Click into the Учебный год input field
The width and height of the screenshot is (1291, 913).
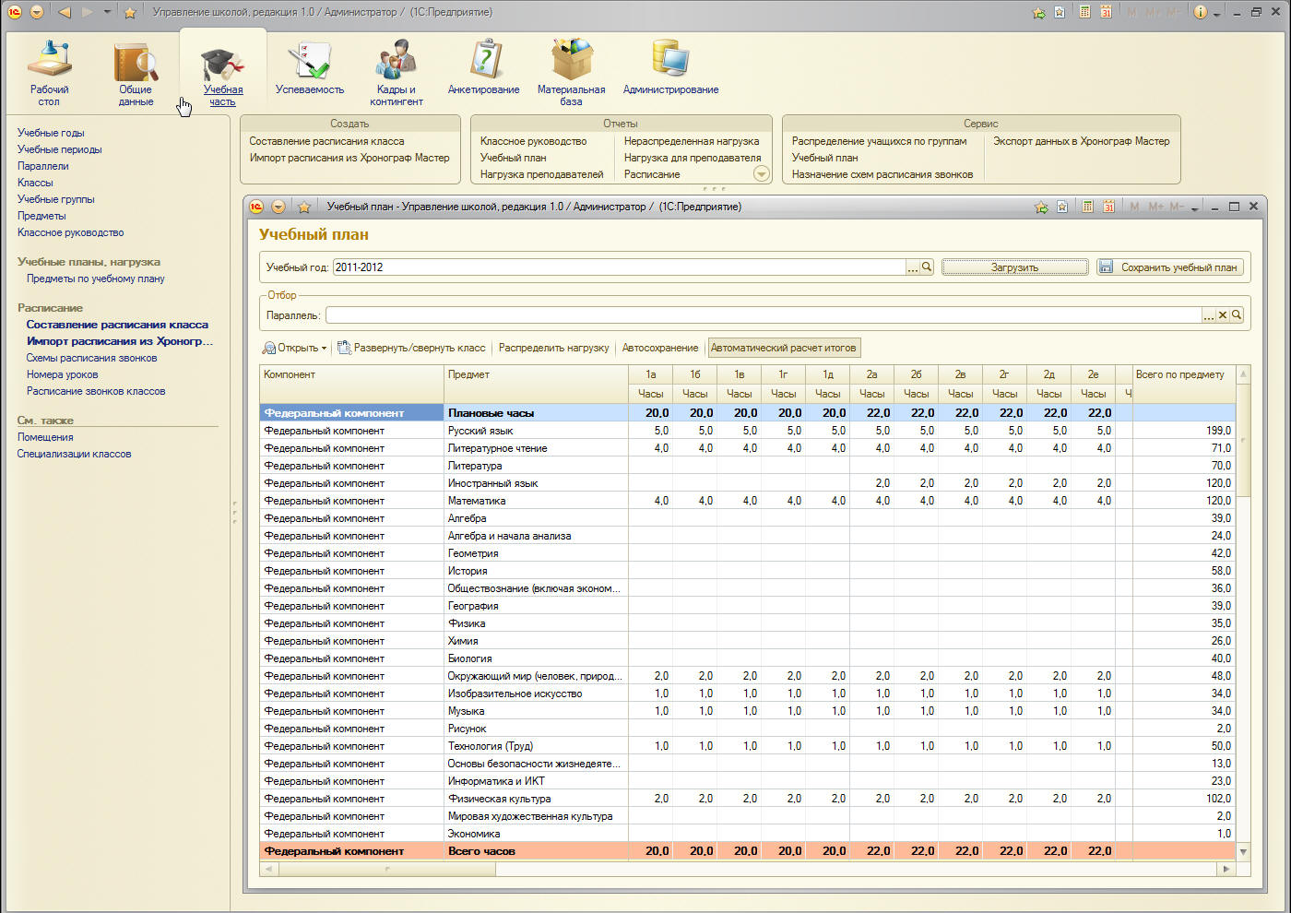(619, 267)
